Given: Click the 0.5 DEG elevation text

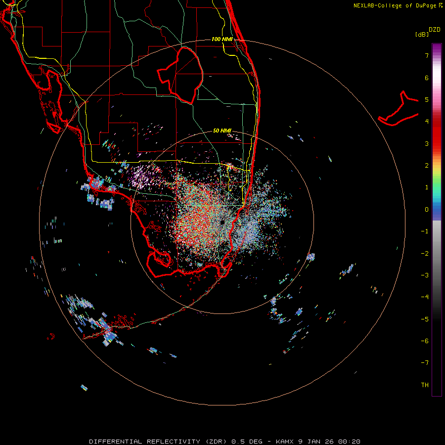Looking at the screenshot, I should 247,442.
